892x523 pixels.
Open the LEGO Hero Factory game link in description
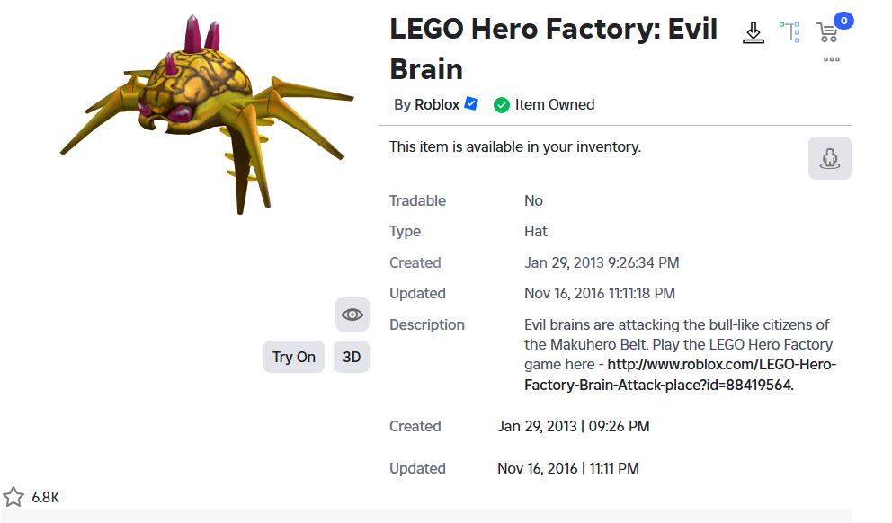pyautogui.click(x=681, y=375)
